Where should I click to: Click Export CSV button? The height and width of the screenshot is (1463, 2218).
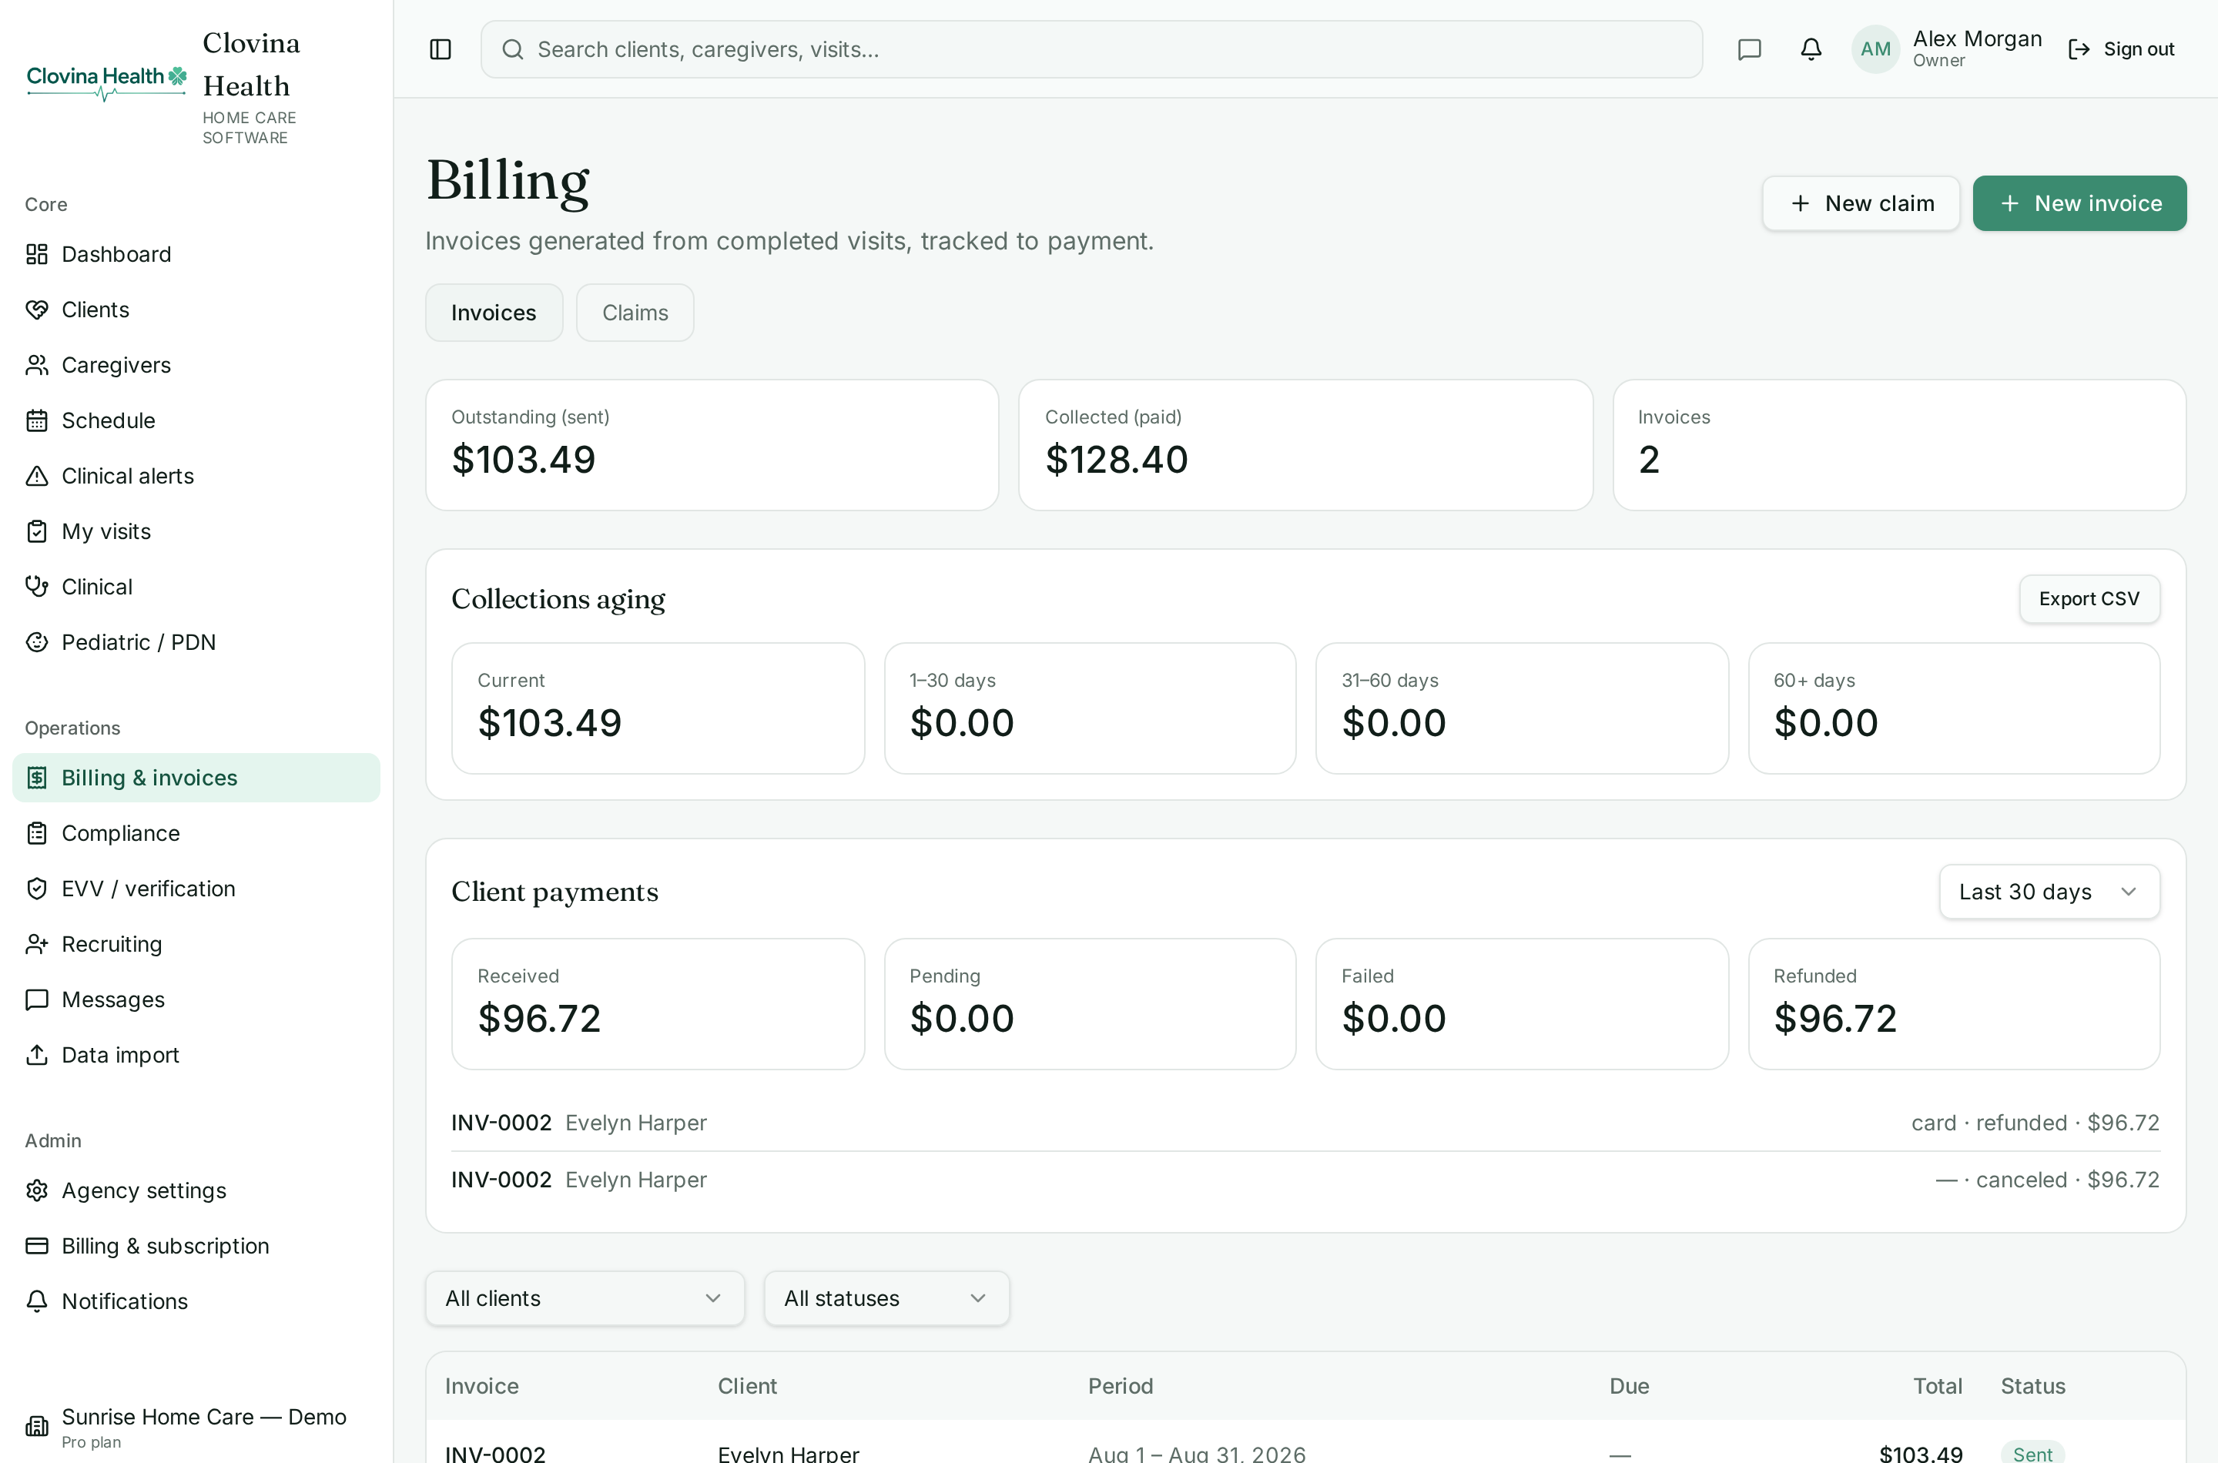point(2089,599)
